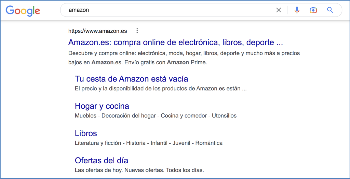Click the Muebles - Decoración del hogar snippet
This screenshot has width=350, height=179.
(x=156, y=116)
